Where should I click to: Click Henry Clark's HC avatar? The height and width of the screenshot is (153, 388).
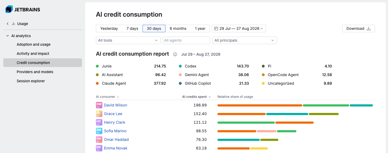(99, 122)
